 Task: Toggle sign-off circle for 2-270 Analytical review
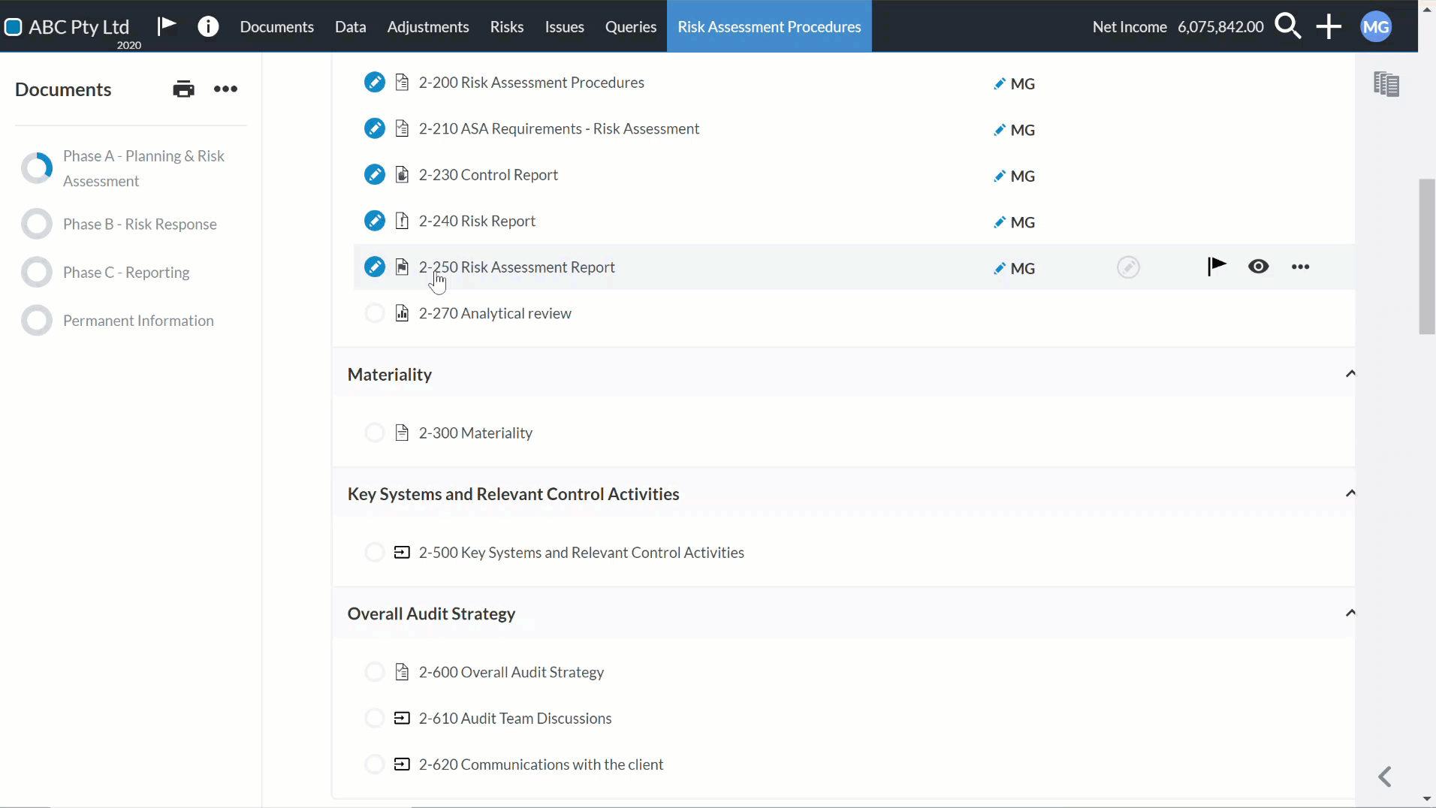coord(374,313)
